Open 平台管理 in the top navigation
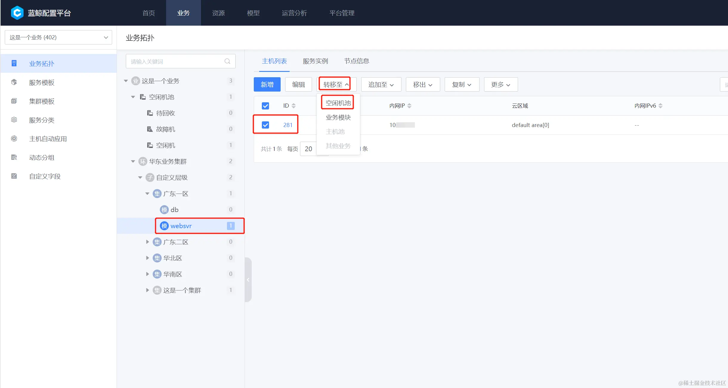The image size is (728, 388). [342, 13]
